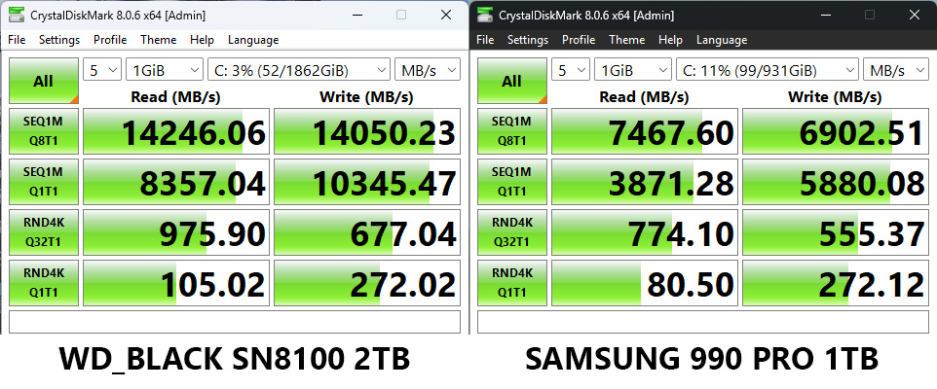Viewport: 937px width, 389px height.
Task: Open Theme menu in the right dark window
Action: click(627, 40)
